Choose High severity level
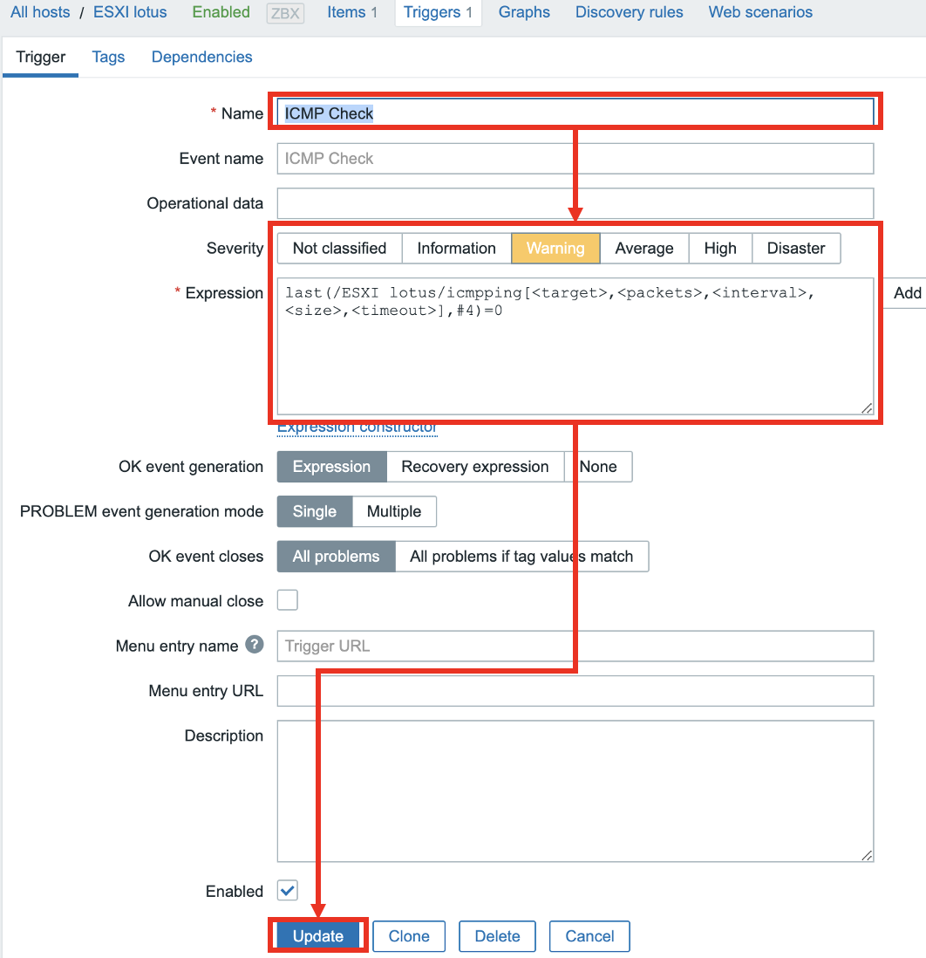This screenshot has height=958, width=926. coord(719,248)
